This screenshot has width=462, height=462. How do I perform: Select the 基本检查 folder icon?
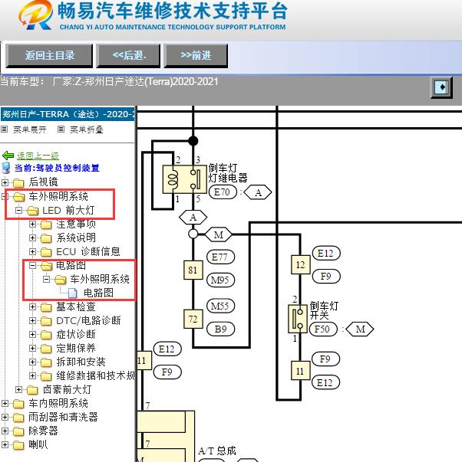tap(46, 307)
